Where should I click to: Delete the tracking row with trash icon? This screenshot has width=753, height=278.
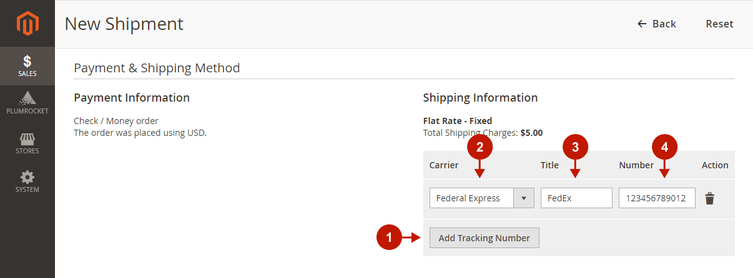click(x=709, y=199)
